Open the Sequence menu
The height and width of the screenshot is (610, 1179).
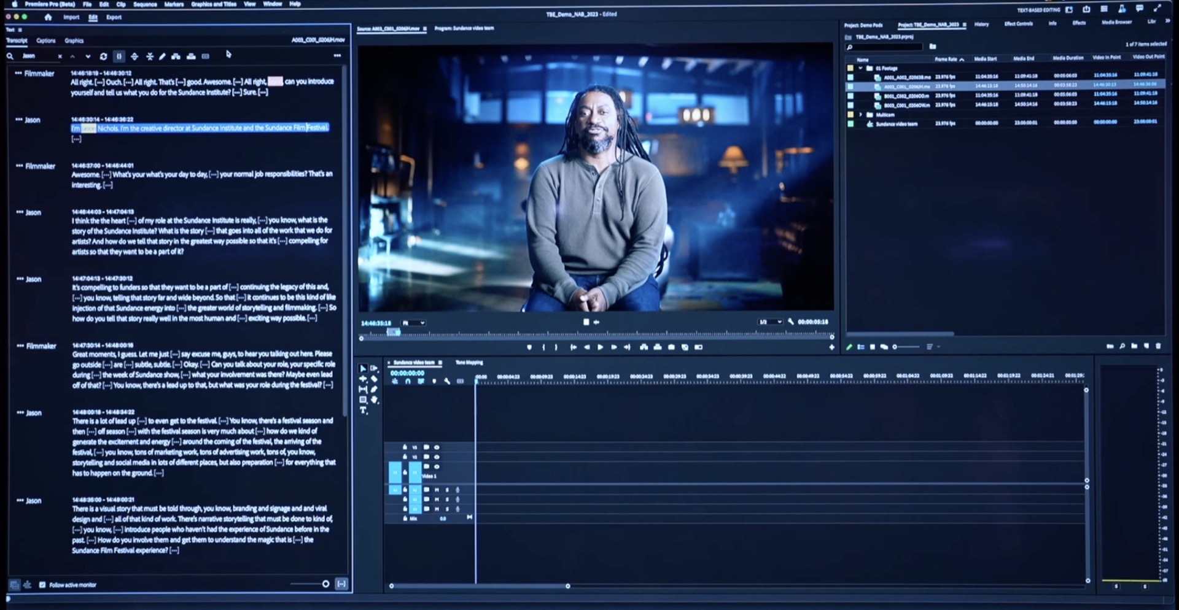point(145,4)
